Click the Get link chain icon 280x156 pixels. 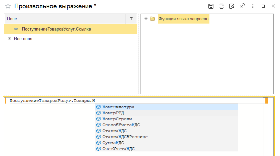click(242, 6)
